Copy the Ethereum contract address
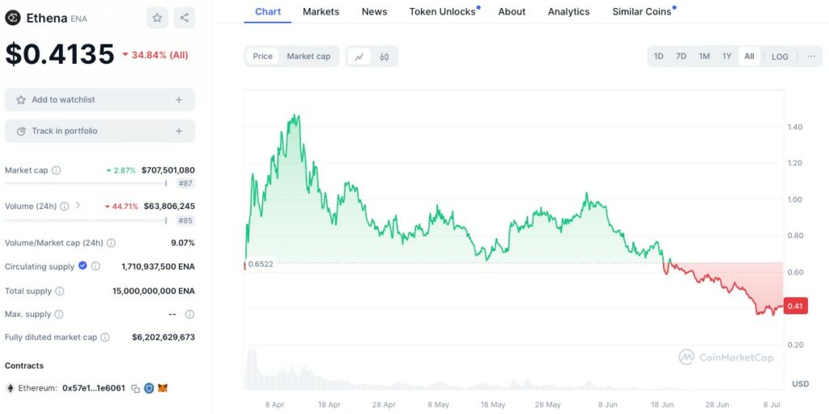The image size is (829, 414). (x=136, y=389)
